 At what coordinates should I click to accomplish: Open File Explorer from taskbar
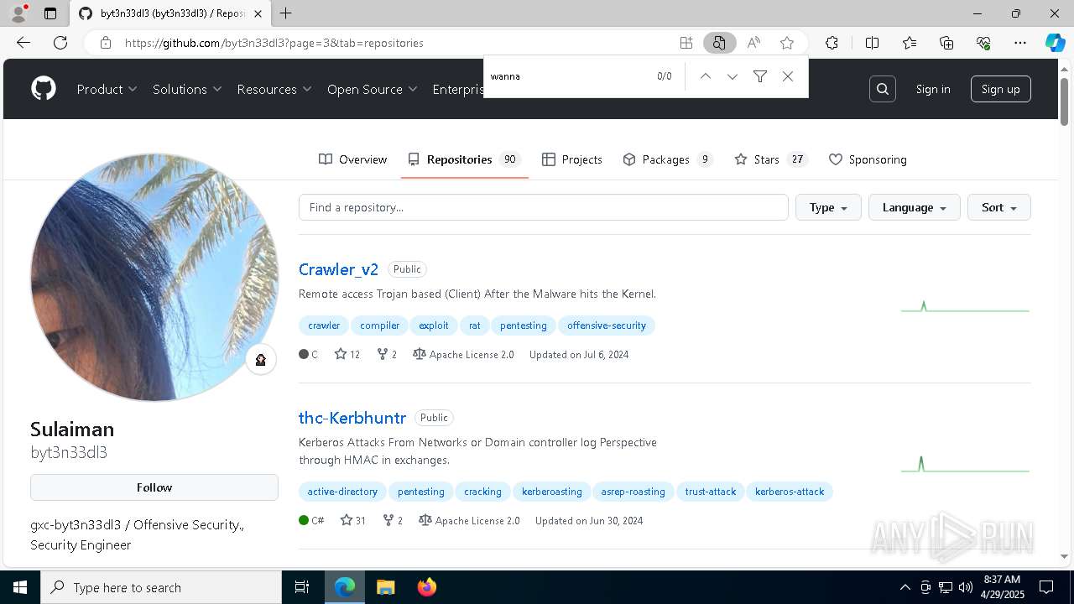[x=385, y=587]
